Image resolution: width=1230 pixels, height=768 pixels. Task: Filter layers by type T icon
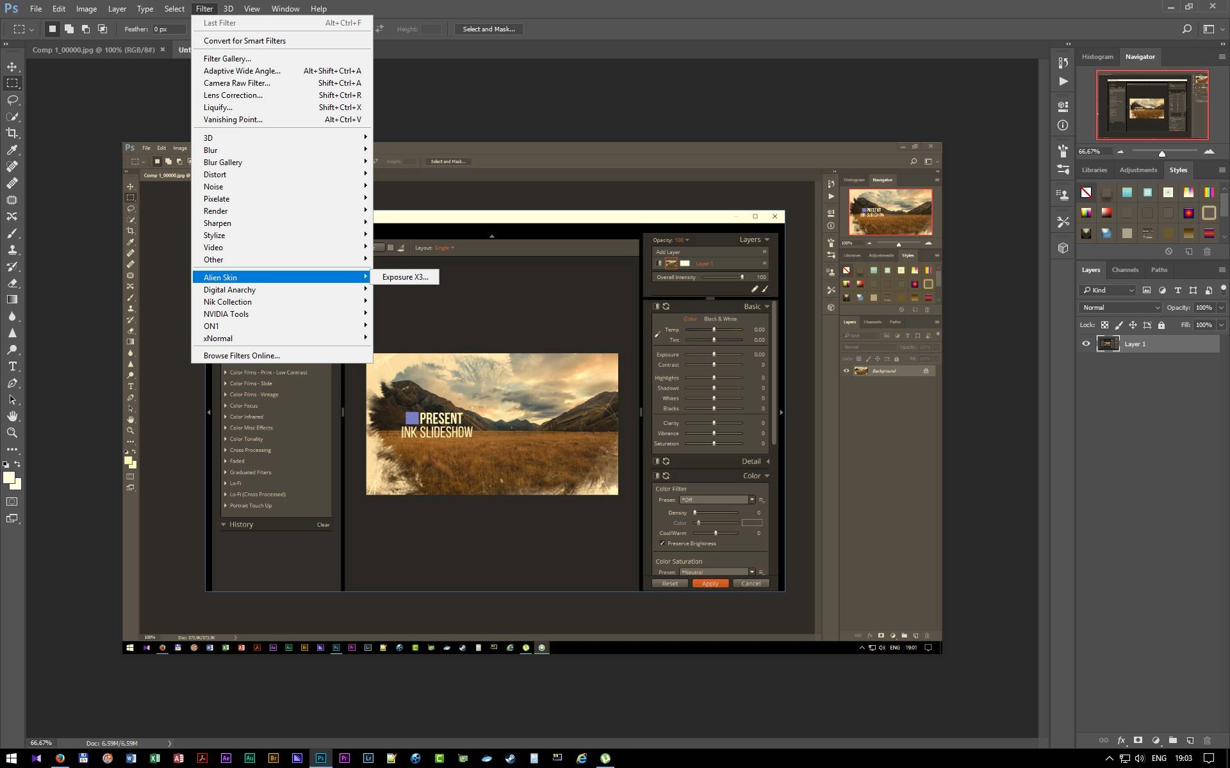(1177, 290)
